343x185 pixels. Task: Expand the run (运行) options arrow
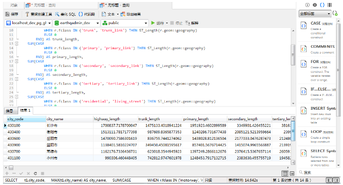(x=167, y=23)
